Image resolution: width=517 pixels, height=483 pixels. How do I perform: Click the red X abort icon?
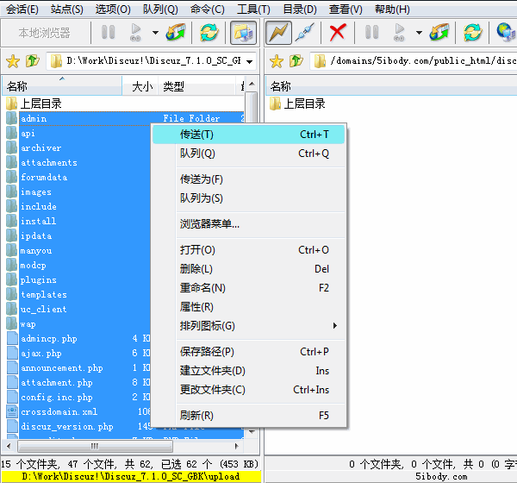tap(338, 34)
